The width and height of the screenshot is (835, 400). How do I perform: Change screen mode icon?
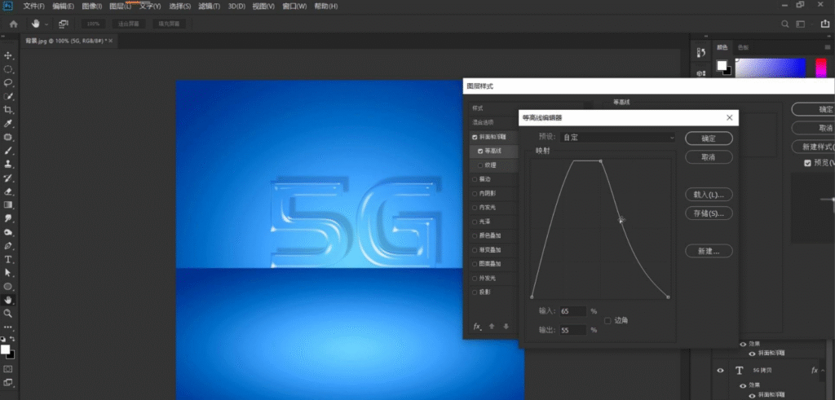point(8,382)
